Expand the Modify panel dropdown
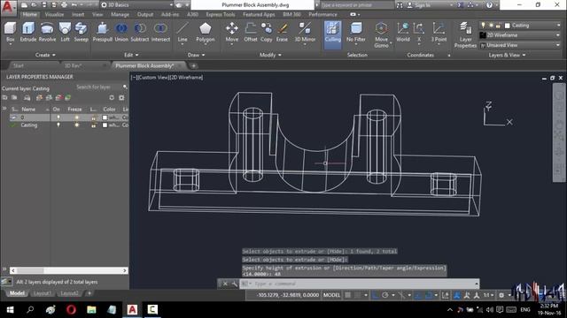The height and width of the screenshot is (318, 567). click(270, 55)
